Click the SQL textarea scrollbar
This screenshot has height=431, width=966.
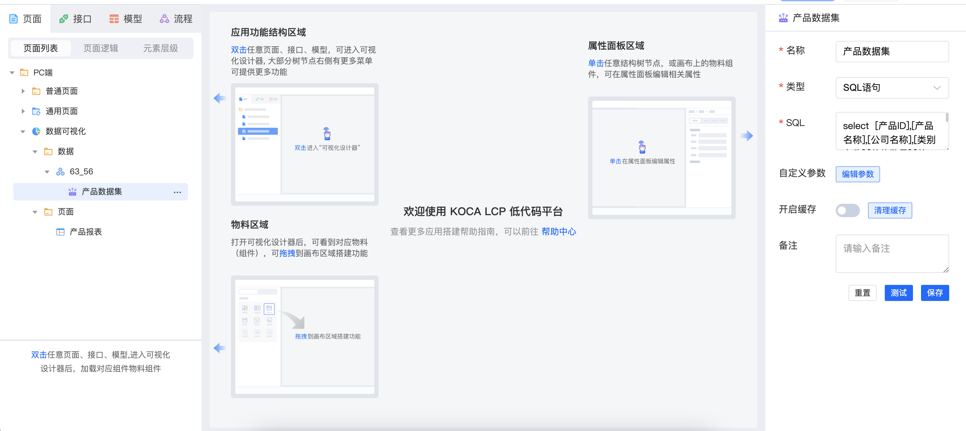point(947,118)
